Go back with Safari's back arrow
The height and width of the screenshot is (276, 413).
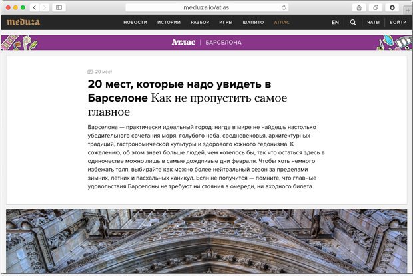pos(35,7)
